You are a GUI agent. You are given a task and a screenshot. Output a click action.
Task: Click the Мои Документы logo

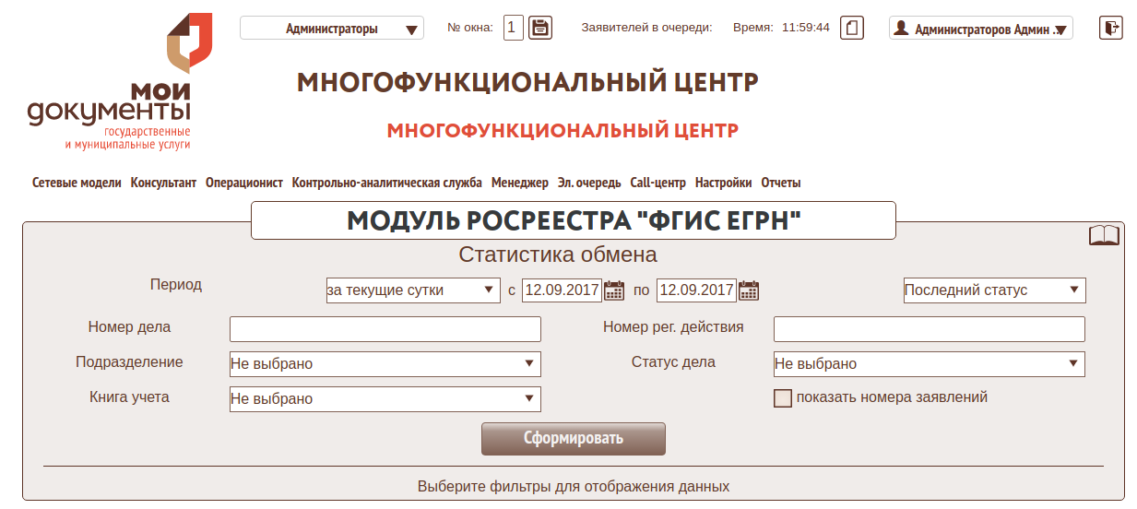tap(111, 83)
